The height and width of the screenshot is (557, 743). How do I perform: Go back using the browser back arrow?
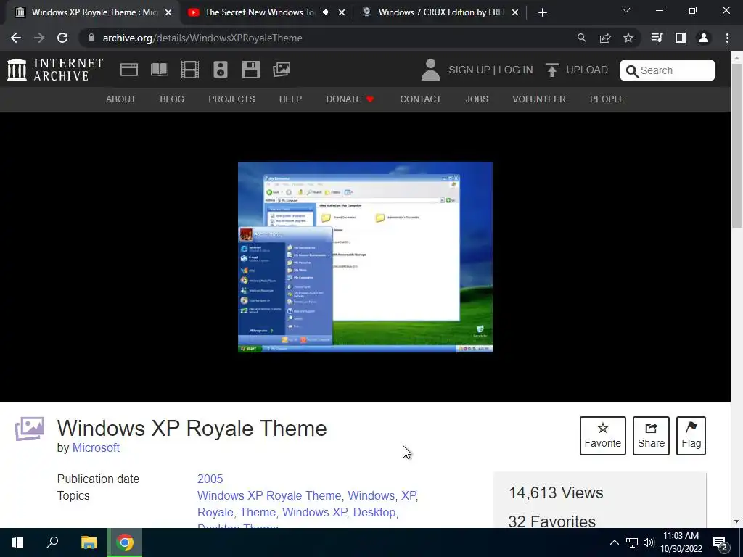(x=16, y=38)
